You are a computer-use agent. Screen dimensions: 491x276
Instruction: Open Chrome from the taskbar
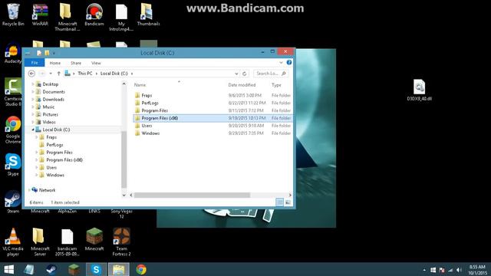(x=141, y=269)
